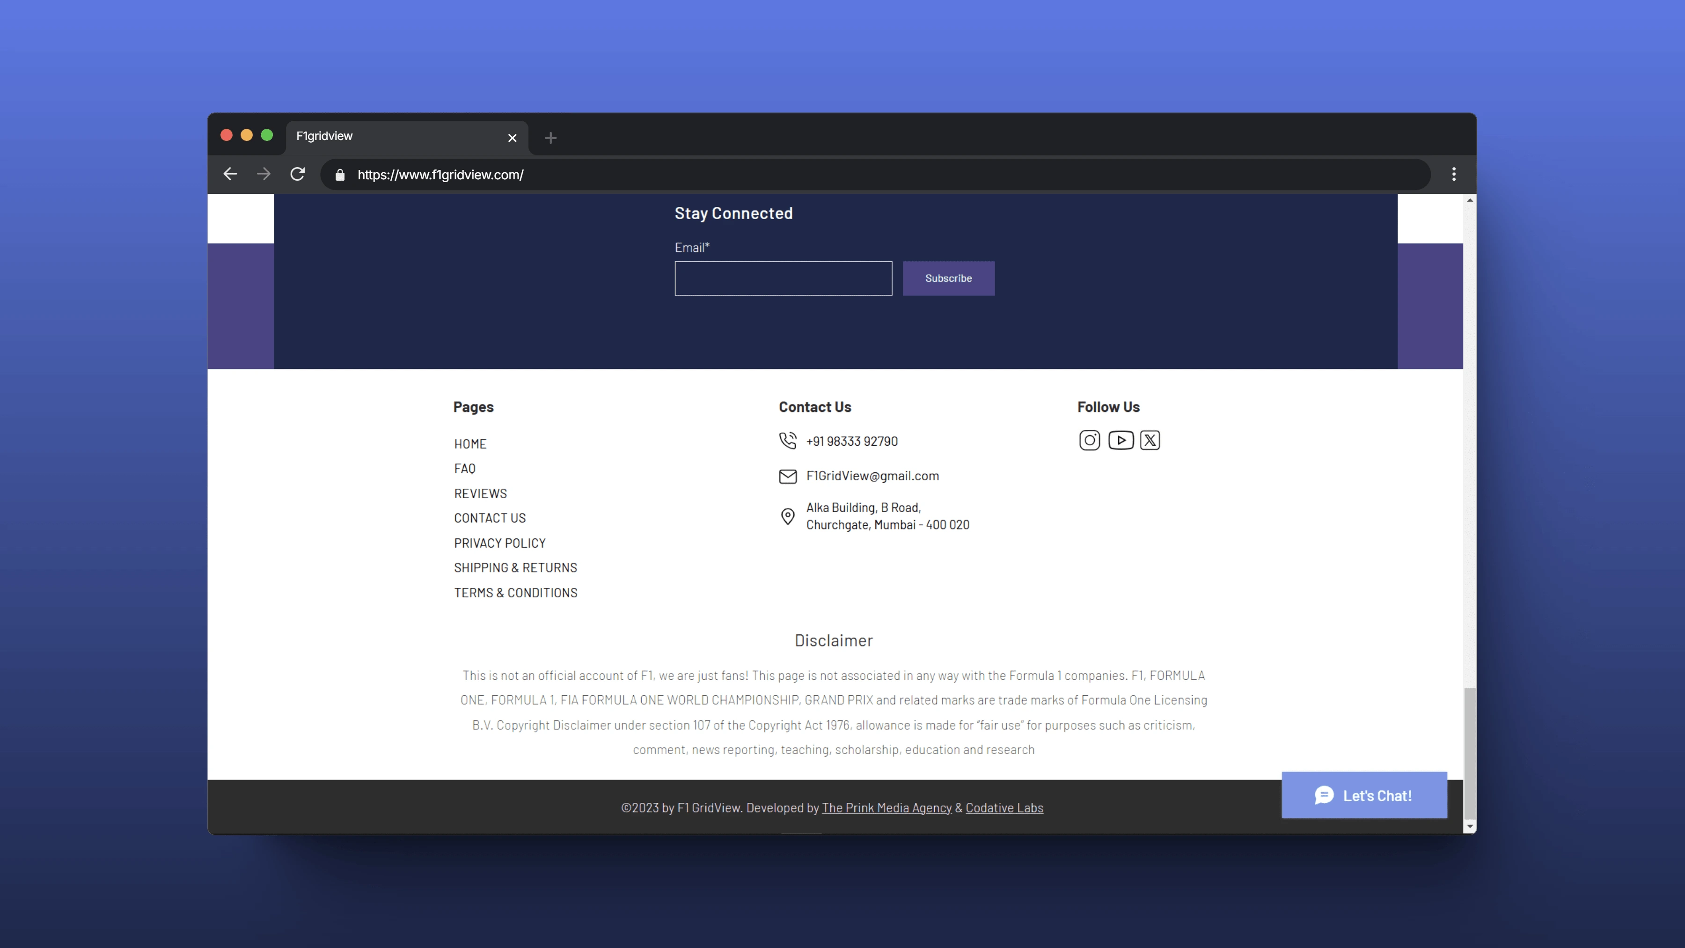Open the browser three-dot menu
Viewport: 1685px width, 948px height.
1453,174
